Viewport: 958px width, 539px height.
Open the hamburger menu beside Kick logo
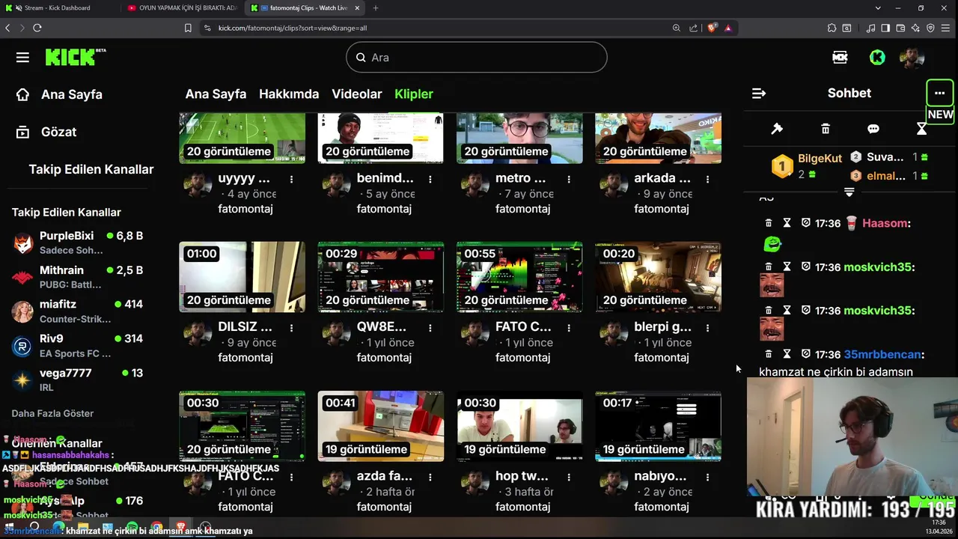click(22, 58)
